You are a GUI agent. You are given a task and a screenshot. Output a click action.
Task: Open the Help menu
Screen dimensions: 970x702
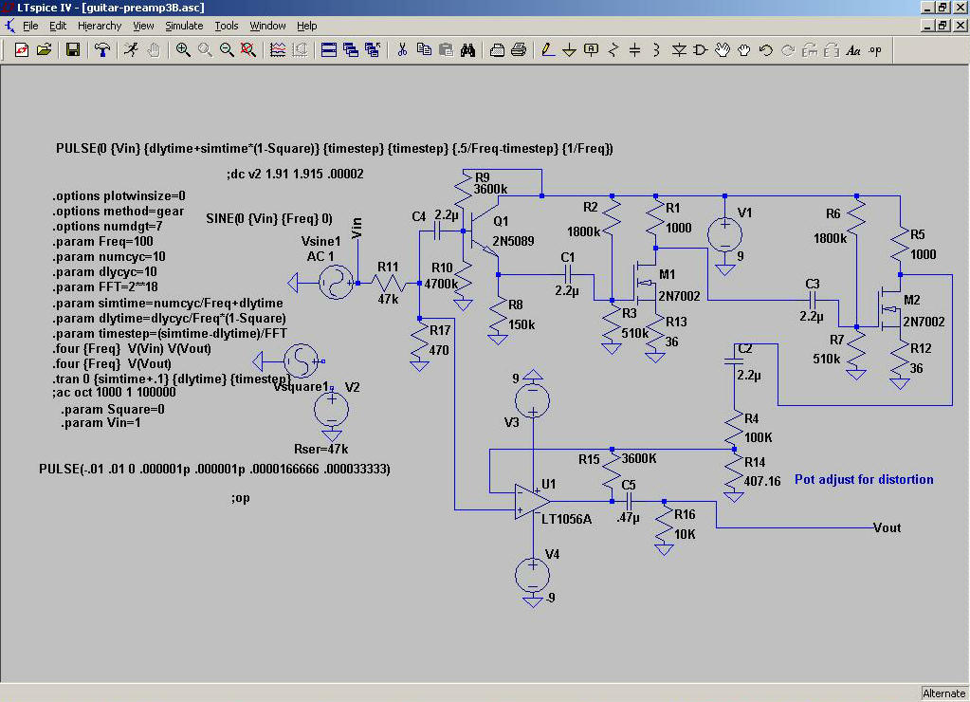306,26
